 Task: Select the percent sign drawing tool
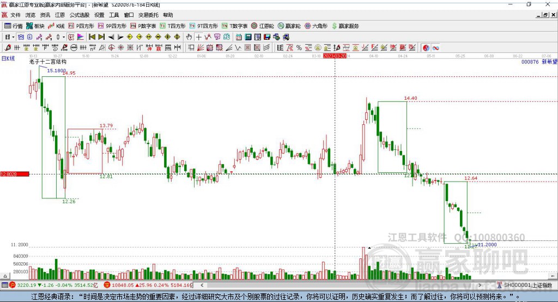point(299,48)
